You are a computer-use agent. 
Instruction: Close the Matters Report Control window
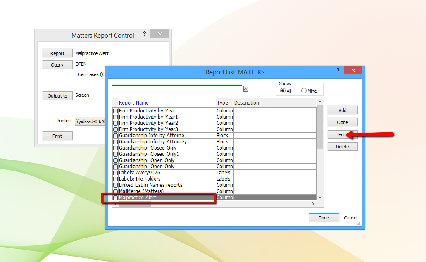point(160,34)
